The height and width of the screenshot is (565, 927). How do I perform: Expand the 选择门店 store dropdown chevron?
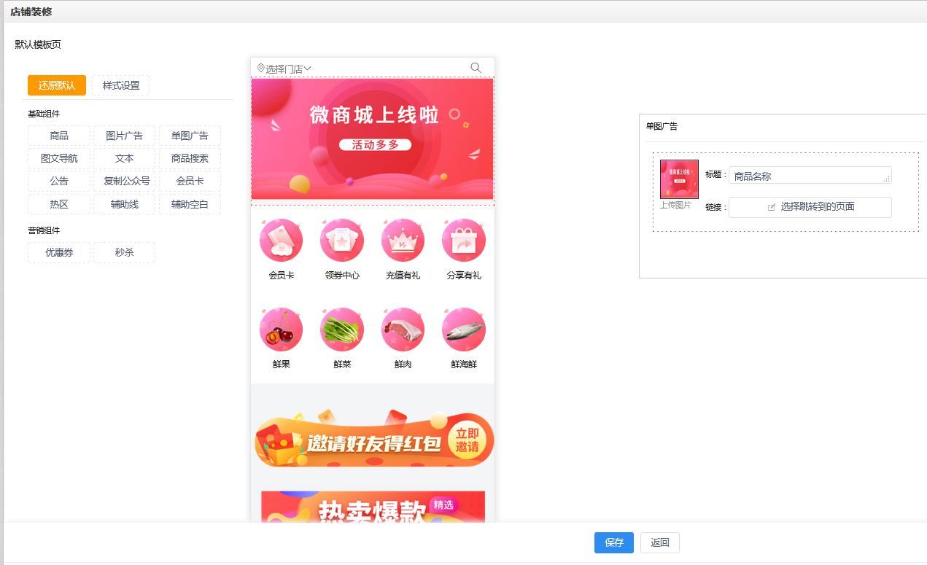308,69
